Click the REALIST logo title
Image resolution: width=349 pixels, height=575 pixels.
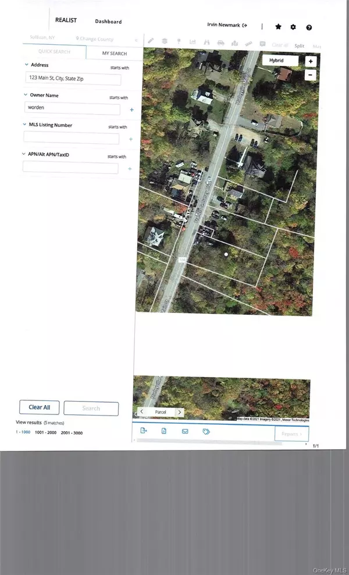click(66, 20)
